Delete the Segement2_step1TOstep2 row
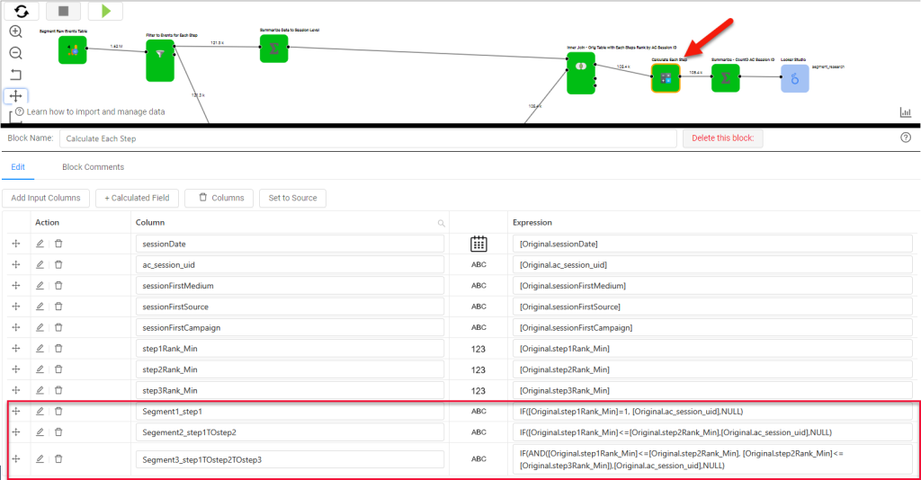This screenshot has width=921, height=480. pos(58,431)
